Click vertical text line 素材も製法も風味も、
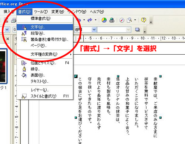The image size is (185, 144). pos(108,96)
